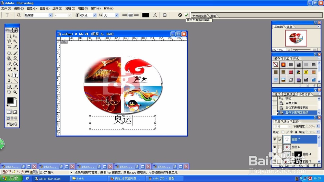
Task: Select the Blur tool
Action: point(9,69)
